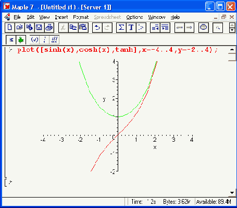Image resolution: width=237 pixels, height=208 pixels.
Task: Click the New worksheet icon
Action: (x=10, y=28)
